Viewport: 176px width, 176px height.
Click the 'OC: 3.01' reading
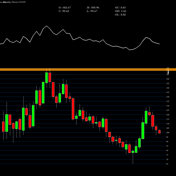point(120,8)
